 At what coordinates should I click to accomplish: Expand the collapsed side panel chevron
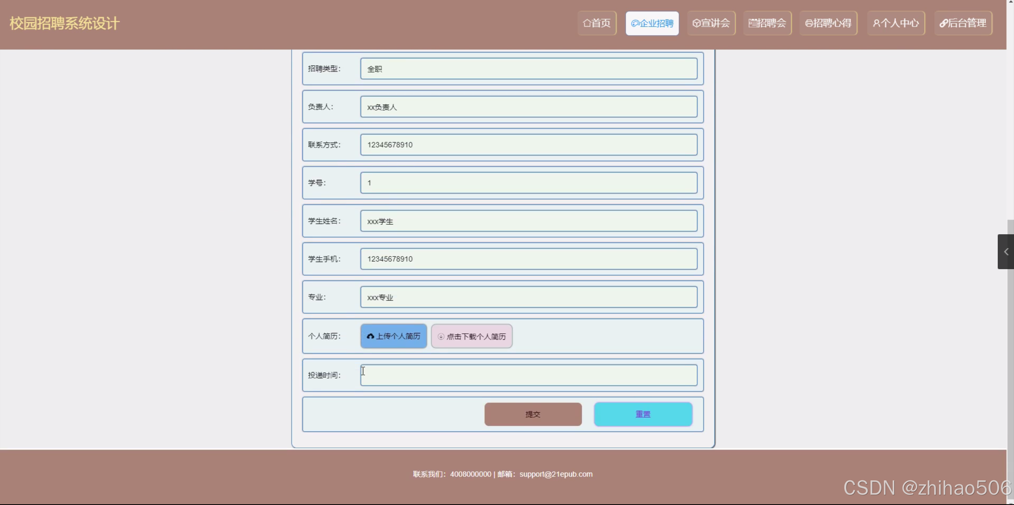coord(1006,252)
